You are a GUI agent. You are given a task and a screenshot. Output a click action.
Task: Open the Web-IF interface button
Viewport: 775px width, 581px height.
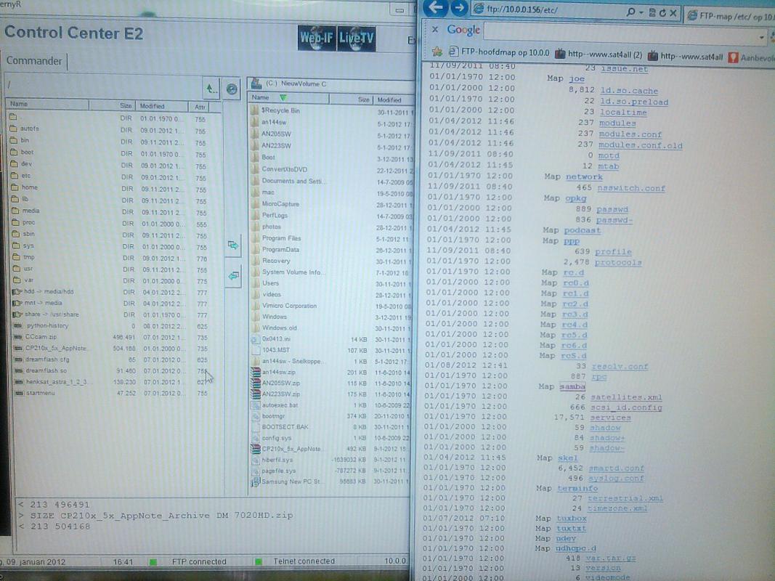[x=317, y=38]
